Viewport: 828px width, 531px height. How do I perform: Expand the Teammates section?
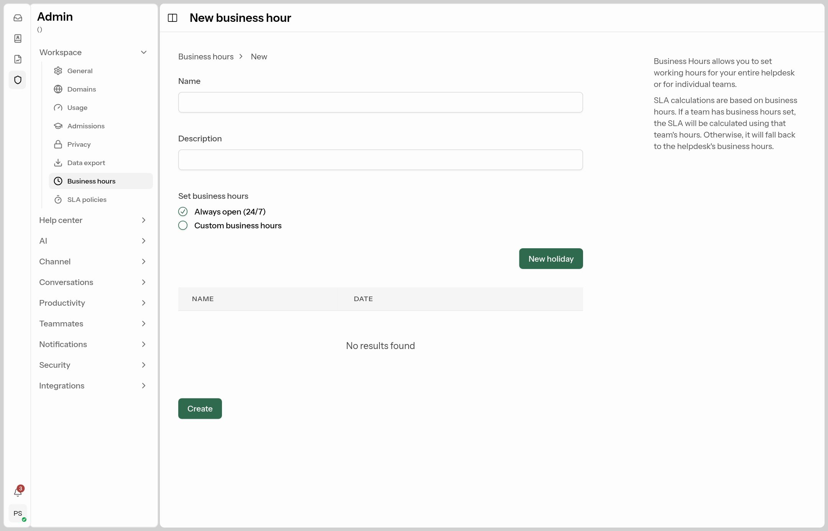(x=93, y=324)
